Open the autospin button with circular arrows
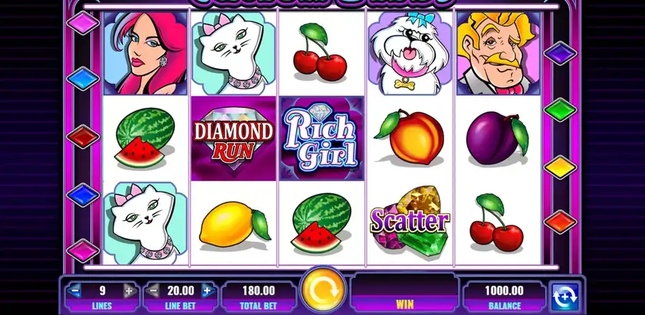This screenshot has width=645, height=315. [x=565, y=296]
